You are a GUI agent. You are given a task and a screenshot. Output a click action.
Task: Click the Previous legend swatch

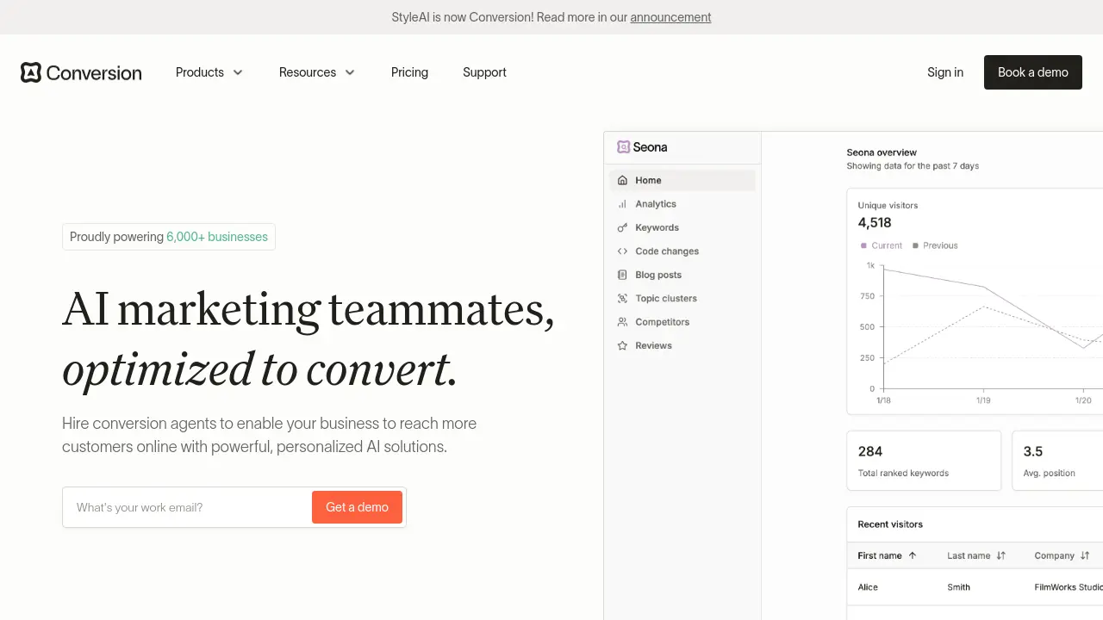point(915,245)
